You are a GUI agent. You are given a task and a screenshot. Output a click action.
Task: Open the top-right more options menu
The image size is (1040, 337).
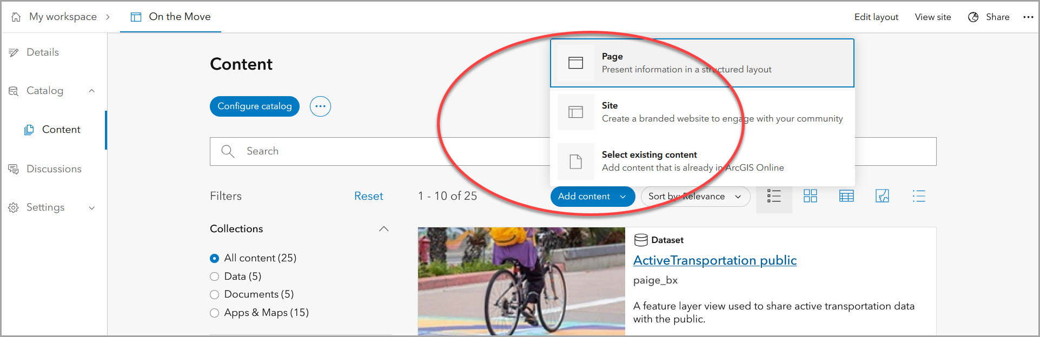pos(1028,17)
